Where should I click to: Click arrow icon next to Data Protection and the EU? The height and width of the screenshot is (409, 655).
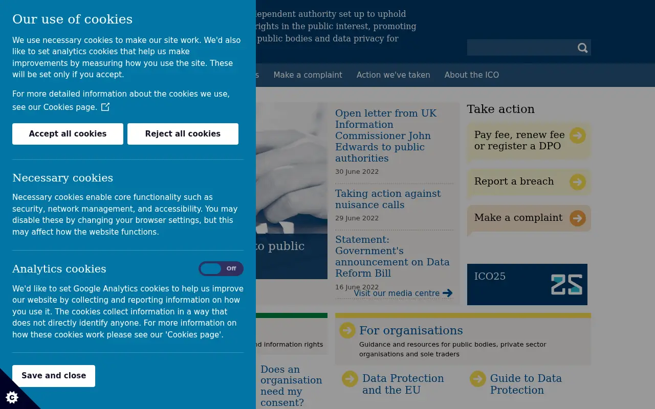click(x=350, y=379)
